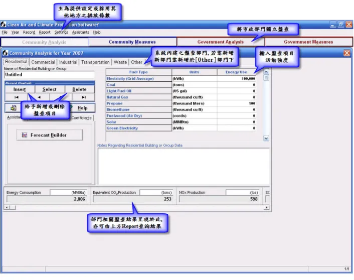Image resolution: width=354 pixels, height=280 pixels.
Task: Select Electricity (Grid Average) fuel type
Action: point(139,79)
